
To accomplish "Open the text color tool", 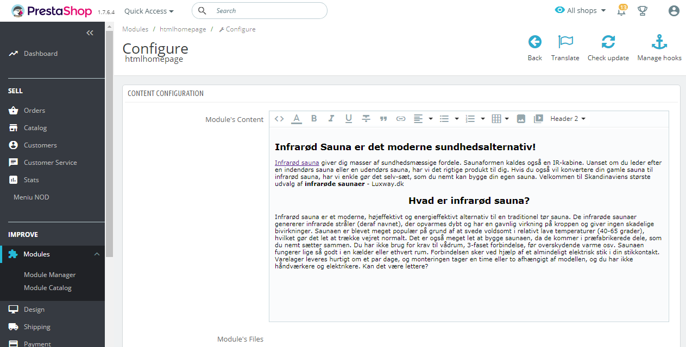I will tap(297, 119).
